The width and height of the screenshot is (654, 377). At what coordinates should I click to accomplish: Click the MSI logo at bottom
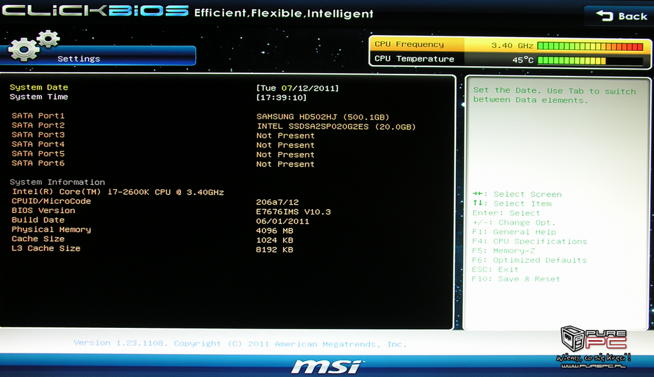pos(327,367)
